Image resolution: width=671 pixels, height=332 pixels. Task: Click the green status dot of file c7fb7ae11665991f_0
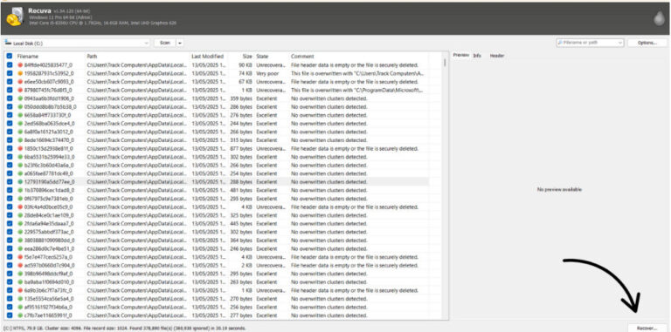click(20, 315)
